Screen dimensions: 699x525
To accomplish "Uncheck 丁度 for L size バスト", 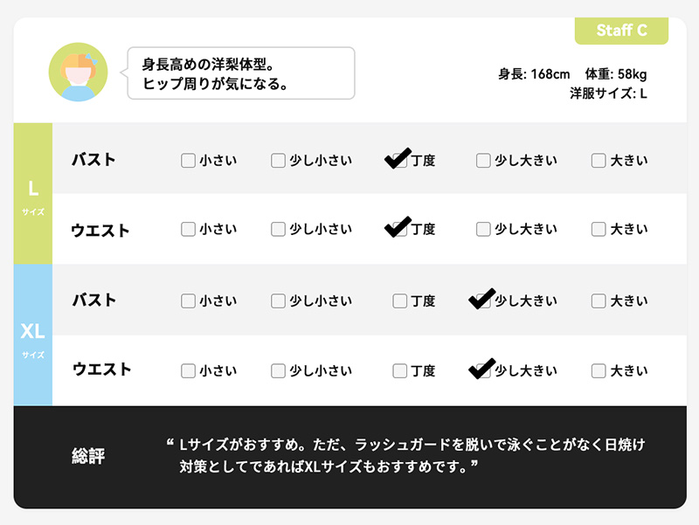I will [399, 160].
